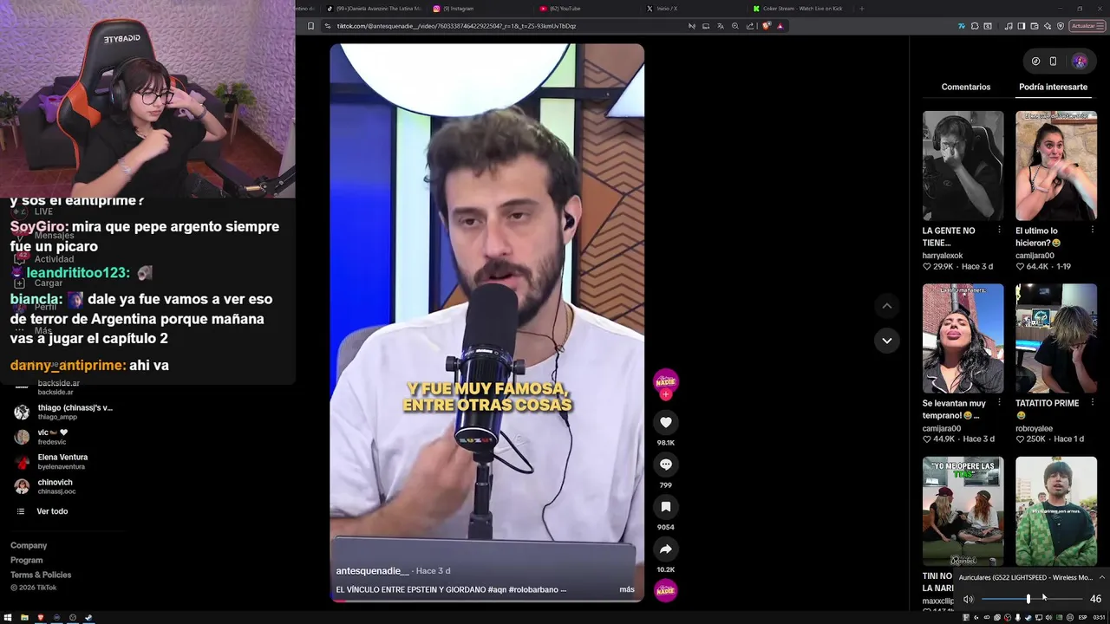This screenshot has width=1110, height=624.
Task: Toggle the browser sidebar panel icon
Action: coord(1022,26)
